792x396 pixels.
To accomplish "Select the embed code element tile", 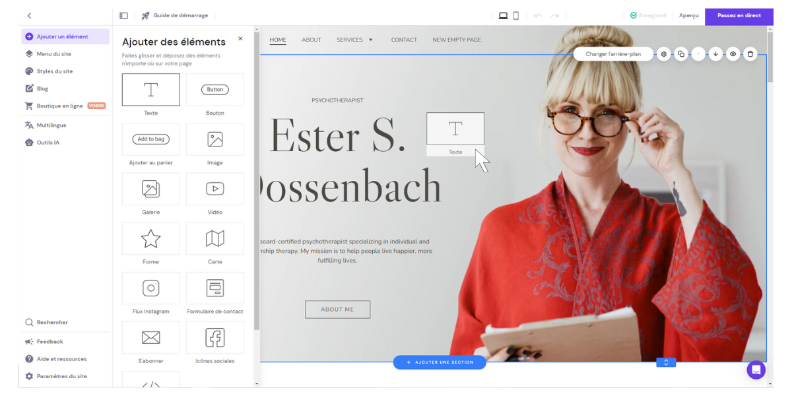I will click(151, 380).
